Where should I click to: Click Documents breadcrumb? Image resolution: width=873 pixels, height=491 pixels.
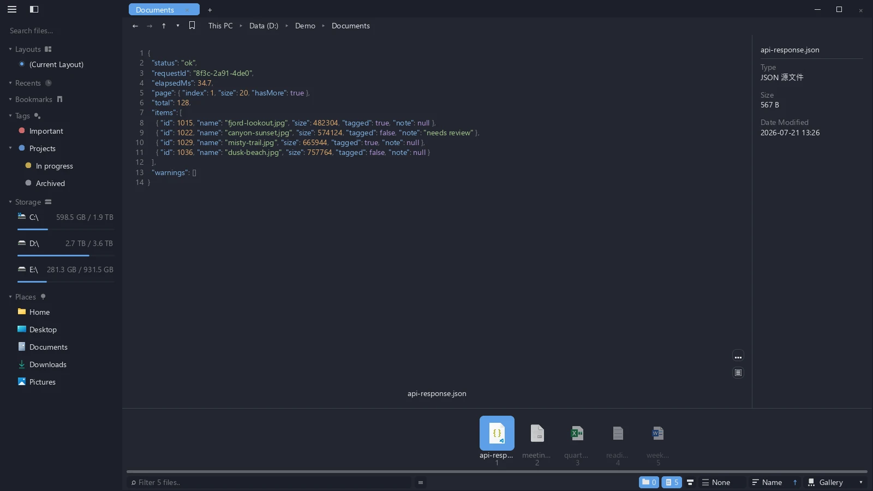click(x=351, y=26)
